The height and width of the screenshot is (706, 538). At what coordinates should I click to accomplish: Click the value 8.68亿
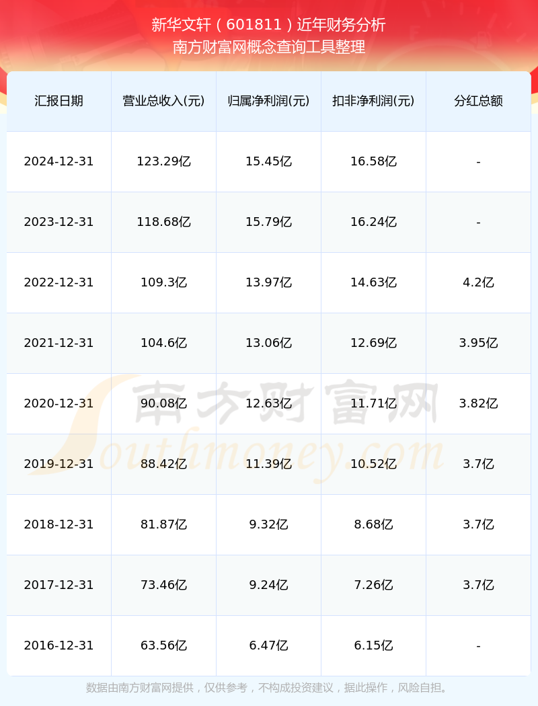[x=374, y=524]
